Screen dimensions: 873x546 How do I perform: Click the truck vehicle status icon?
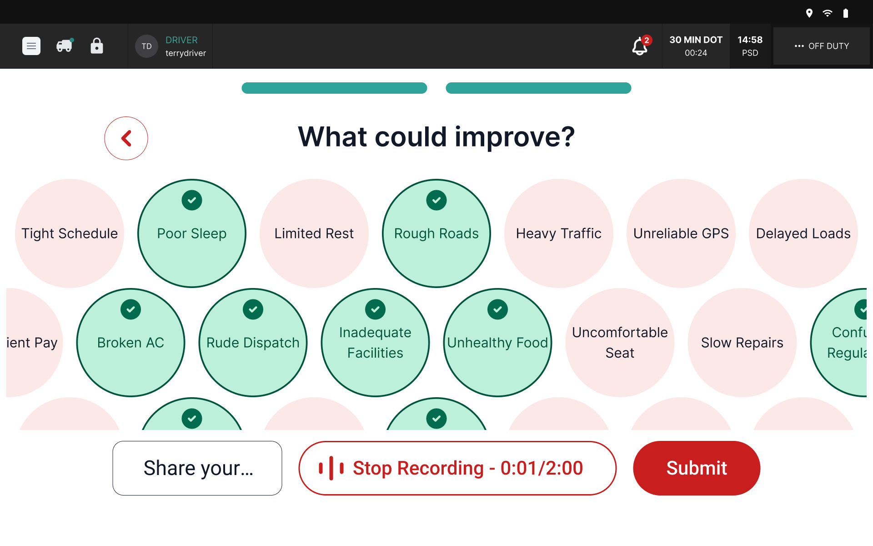65,46
